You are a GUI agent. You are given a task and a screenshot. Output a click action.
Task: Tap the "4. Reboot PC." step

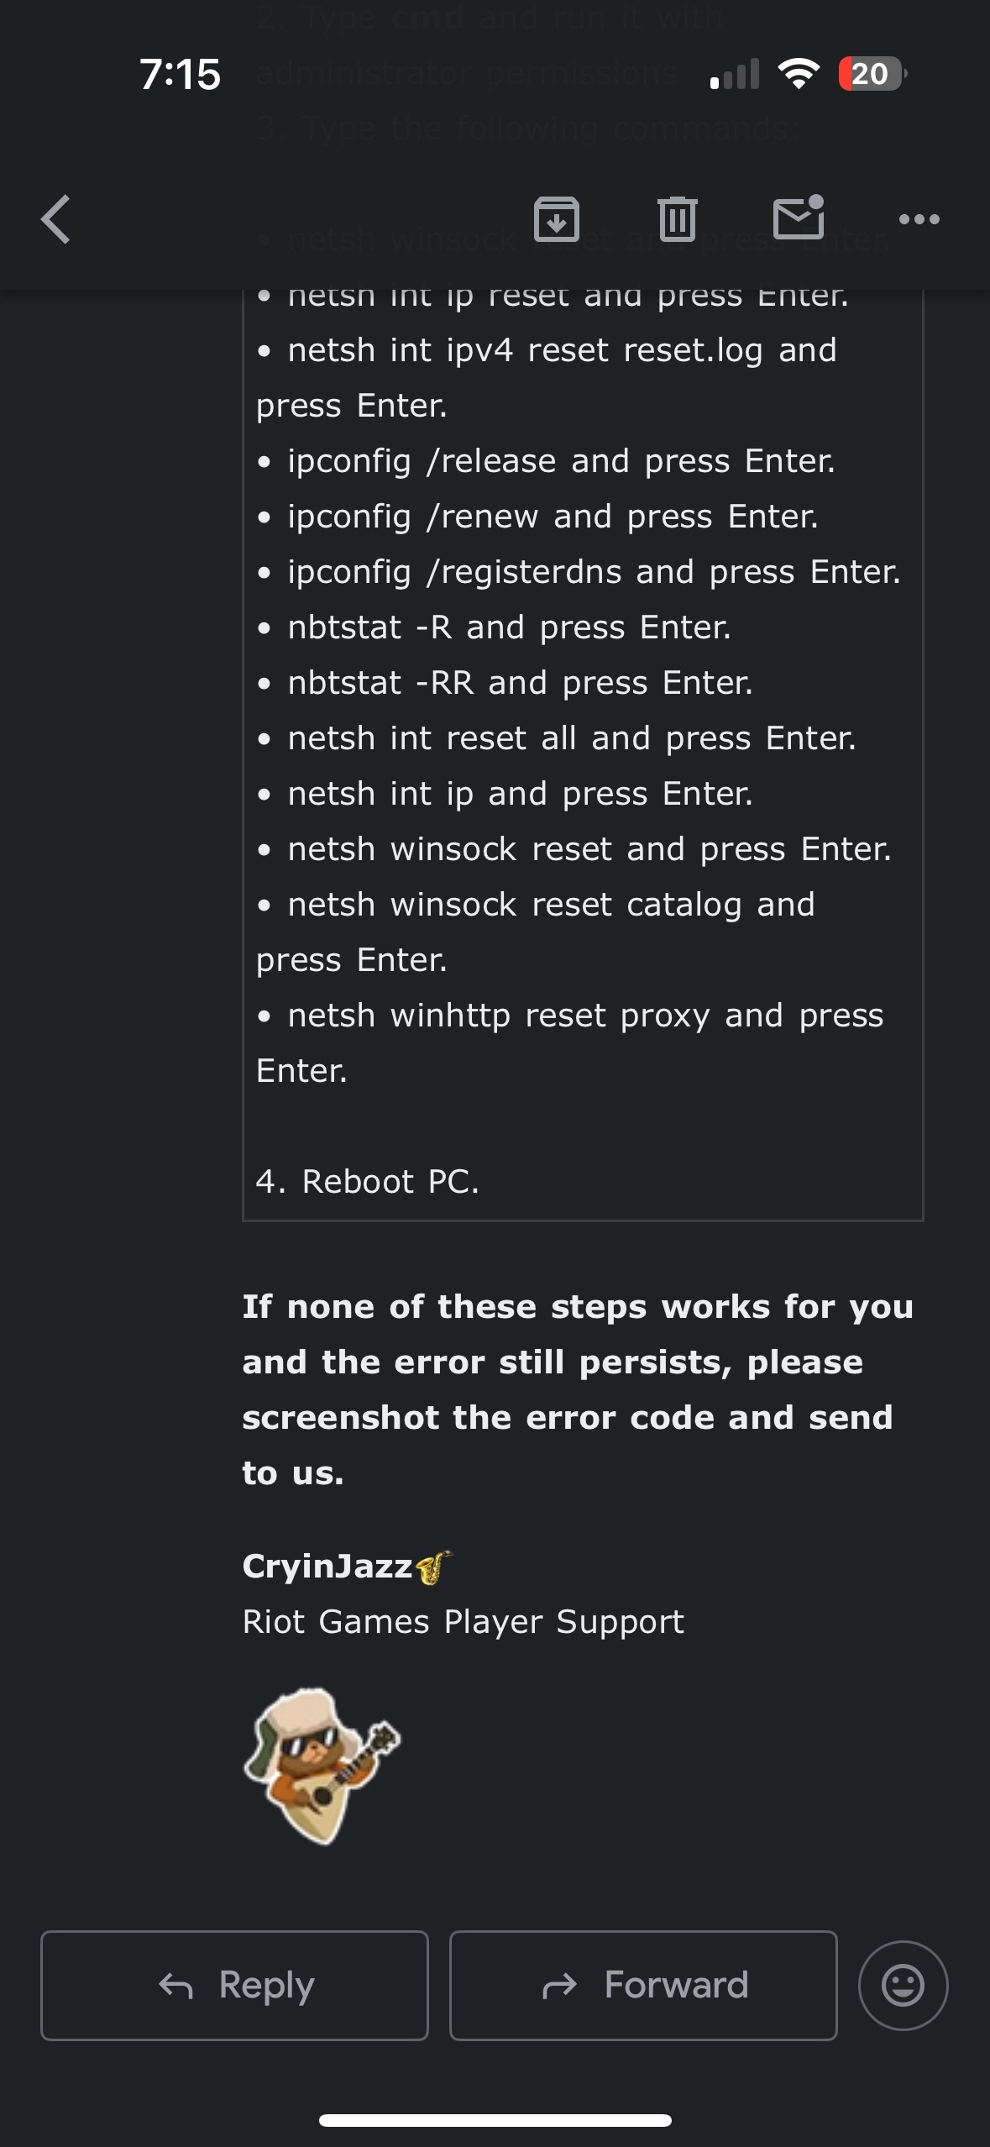(x=367, y=1182)
